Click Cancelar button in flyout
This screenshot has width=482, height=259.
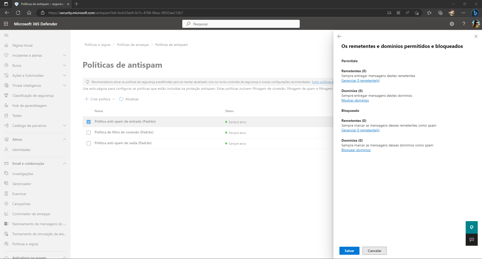pyautogui.click(x=374, y=251)
